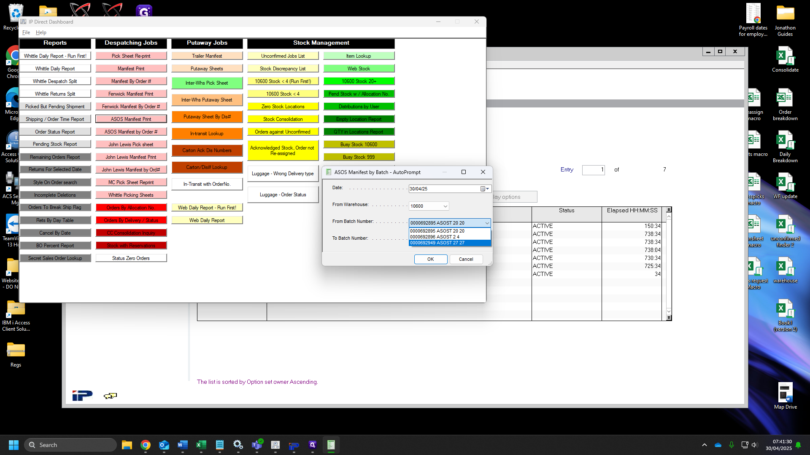
Task: Open the Jonathon Guides desktop folder
Action: click(785, 20)
